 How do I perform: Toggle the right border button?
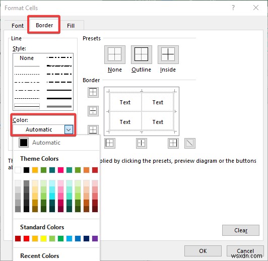tap(173, 143)
